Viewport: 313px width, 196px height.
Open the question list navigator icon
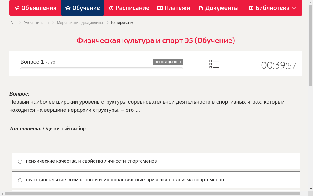[214, 64]
